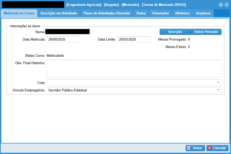Focus the Obs. Final Histórico text area
The width and height of the screenshot is (231, 154).
(134, 68)
